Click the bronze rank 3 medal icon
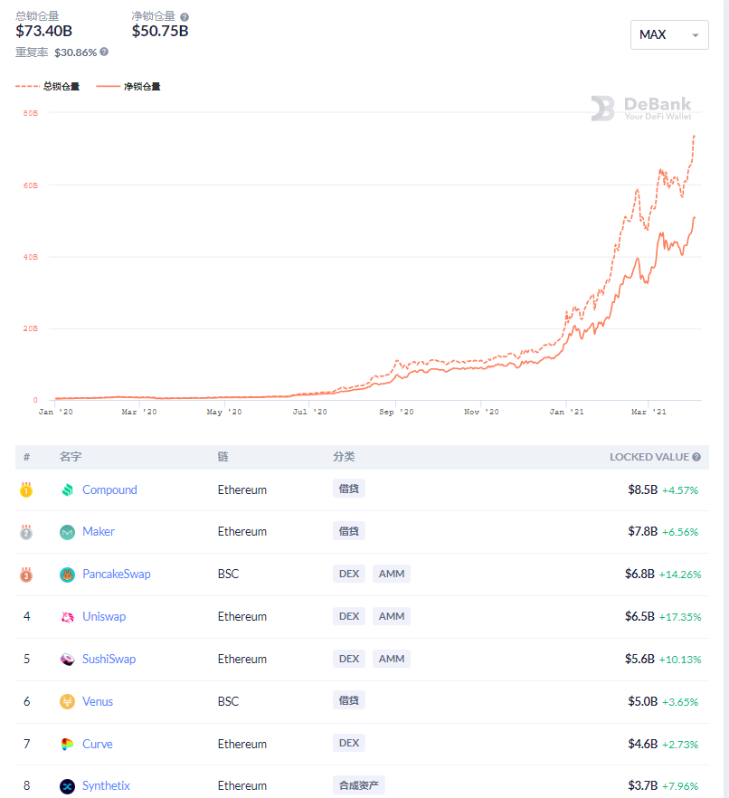This screenshot has height=798, width=729. coord(26,575)
